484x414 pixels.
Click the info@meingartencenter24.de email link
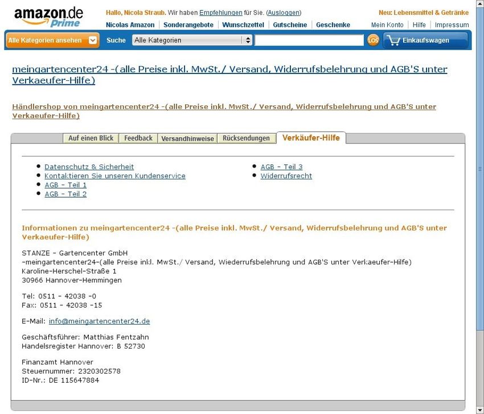click(x=99, y=321)
